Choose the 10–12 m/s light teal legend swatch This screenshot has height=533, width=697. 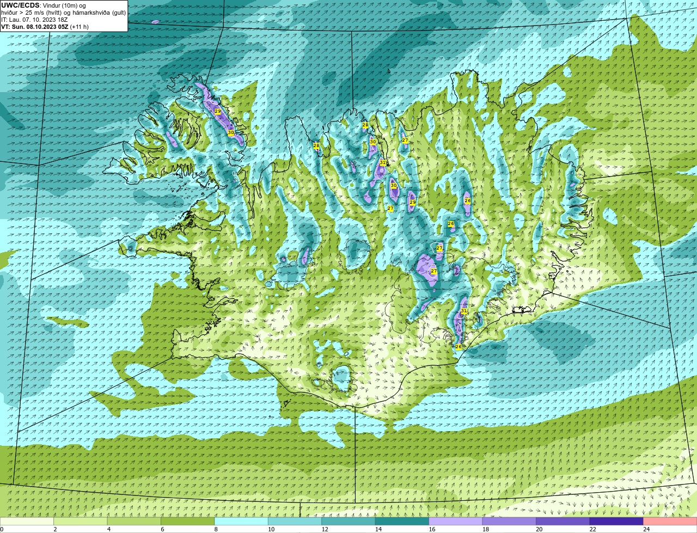click(295, 521)
